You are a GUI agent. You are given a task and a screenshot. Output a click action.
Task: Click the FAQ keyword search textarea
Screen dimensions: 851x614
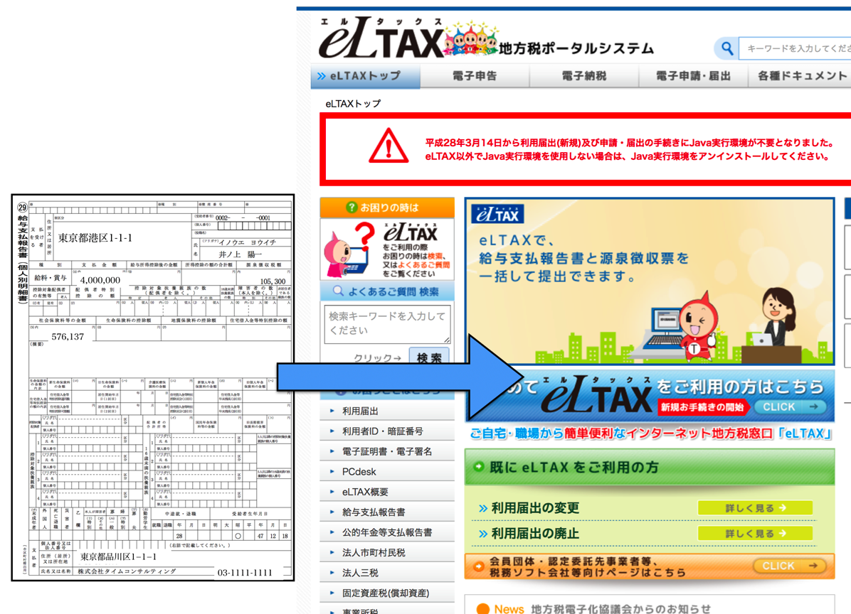[x=387, y=324]
